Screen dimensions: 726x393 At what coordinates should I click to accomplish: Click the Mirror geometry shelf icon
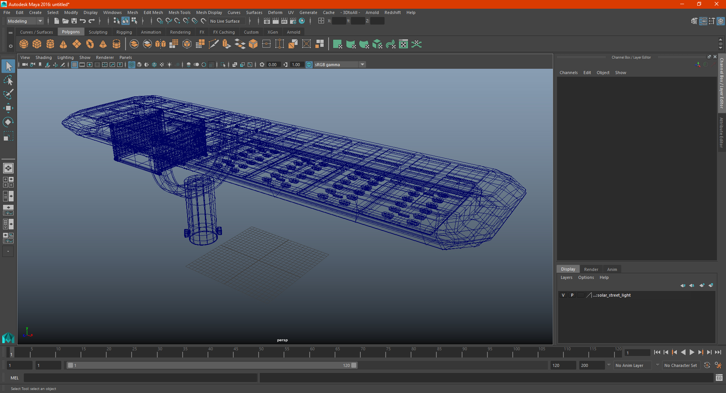click(161, 44)
